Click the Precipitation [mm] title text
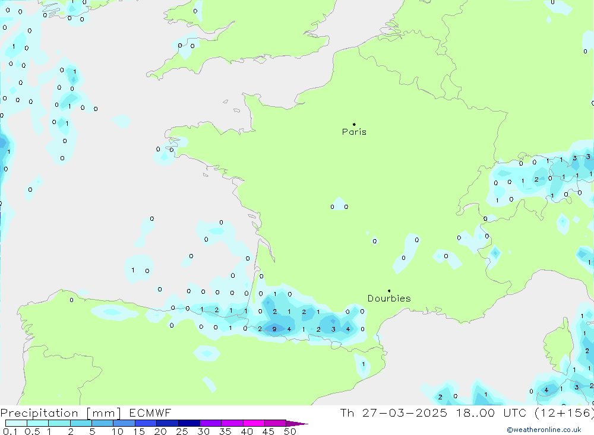594x435 pixels. click(61, 413)
